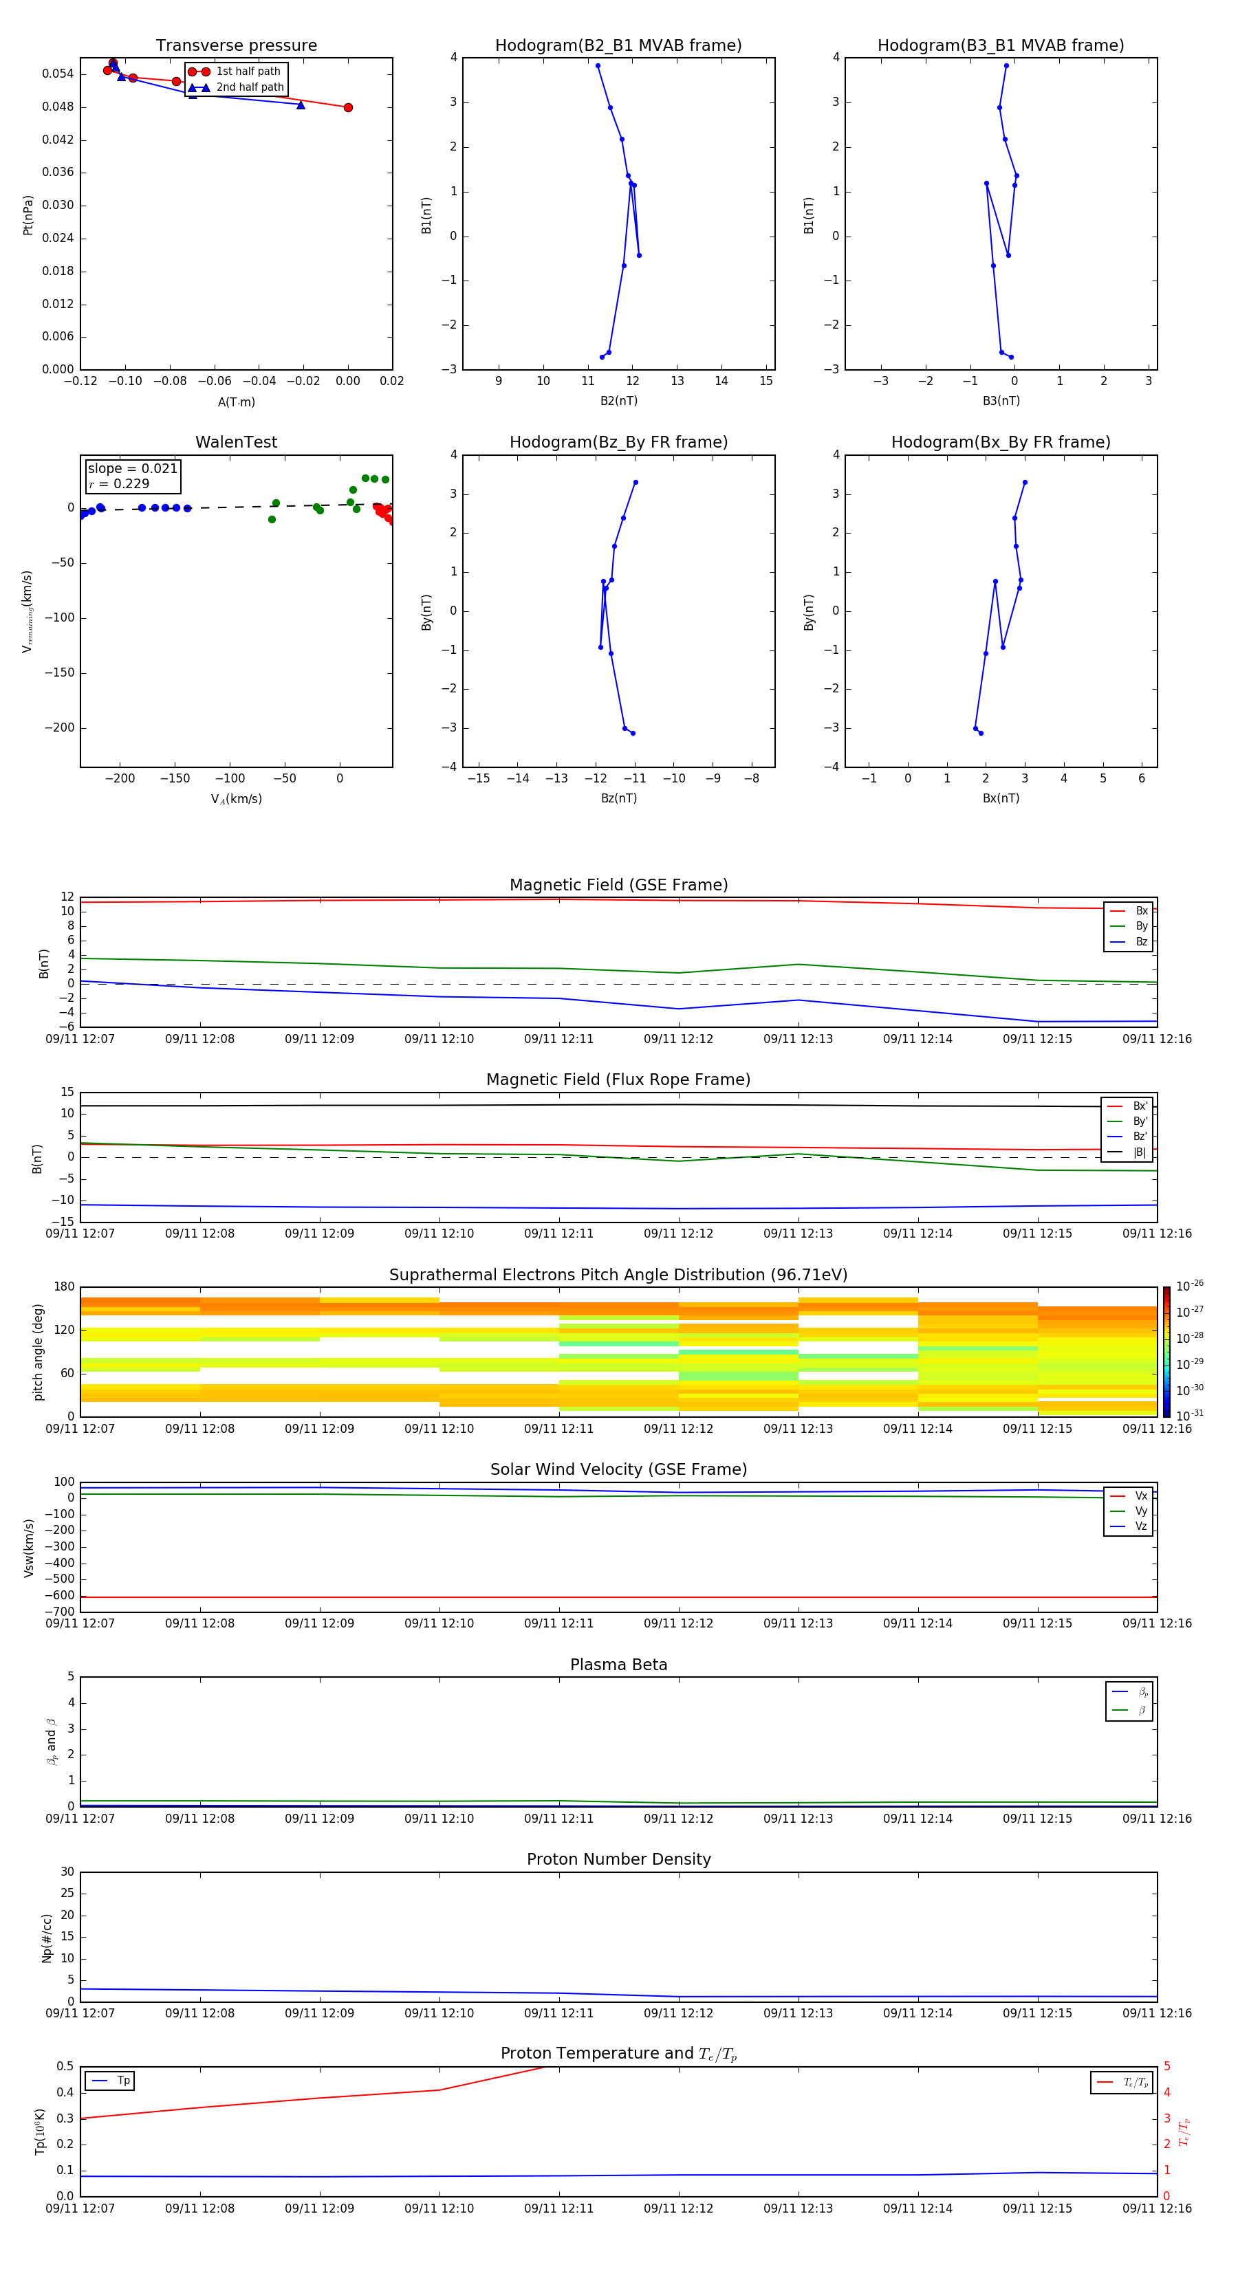Viewport: 1238px width, 2269px height.
Task: Click the 'Hodogram(Bz_By FR frame)' title
Action: coord(618,442)
